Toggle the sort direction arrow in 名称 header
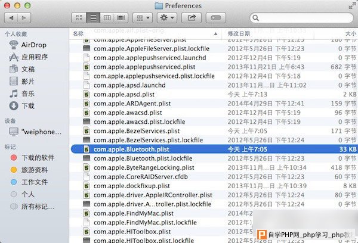Image resolution: width=358 pixels, height=243 pixels. tap(215, 34)
